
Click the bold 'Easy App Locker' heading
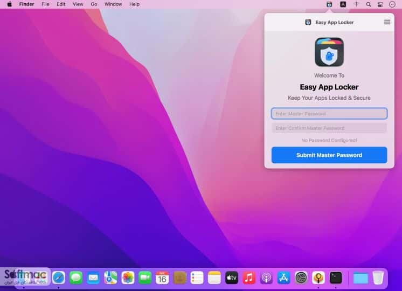[329, 87]
